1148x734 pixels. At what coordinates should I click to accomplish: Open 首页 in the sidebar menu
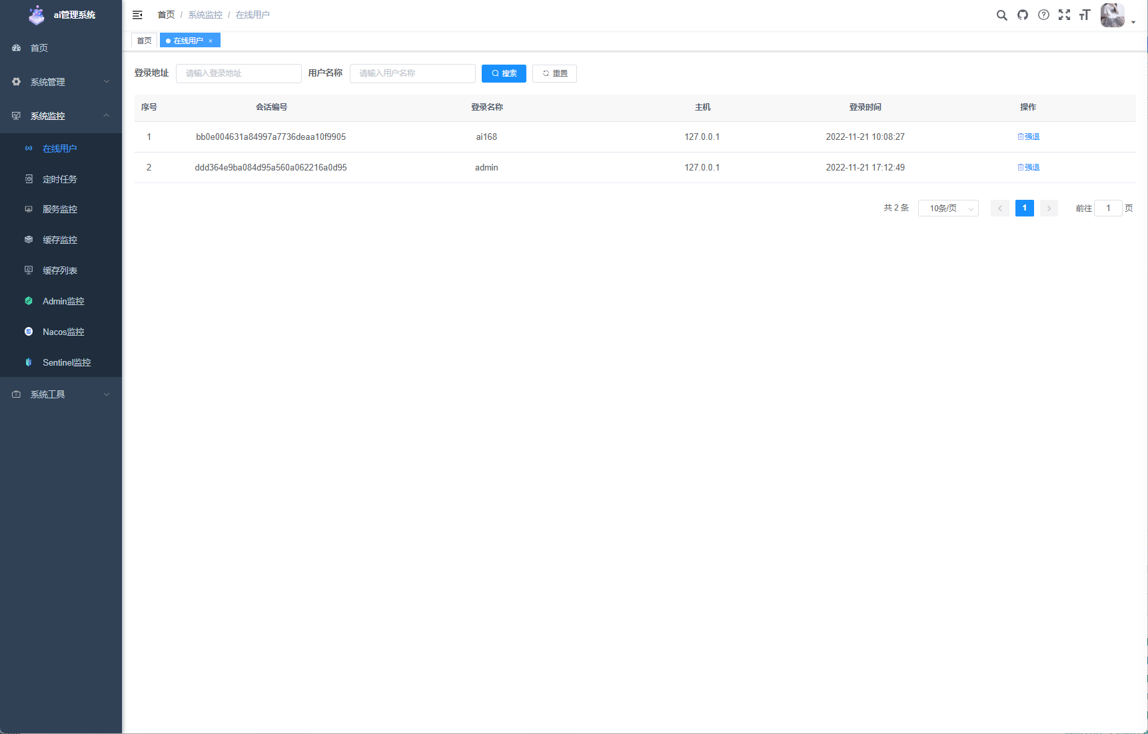click(x=61, y=48)
